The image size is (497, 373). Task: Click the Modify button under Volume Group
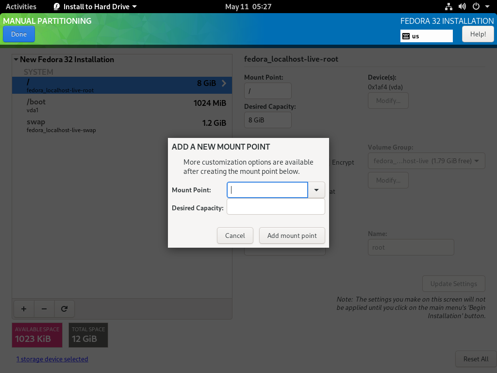pos(388,181)
